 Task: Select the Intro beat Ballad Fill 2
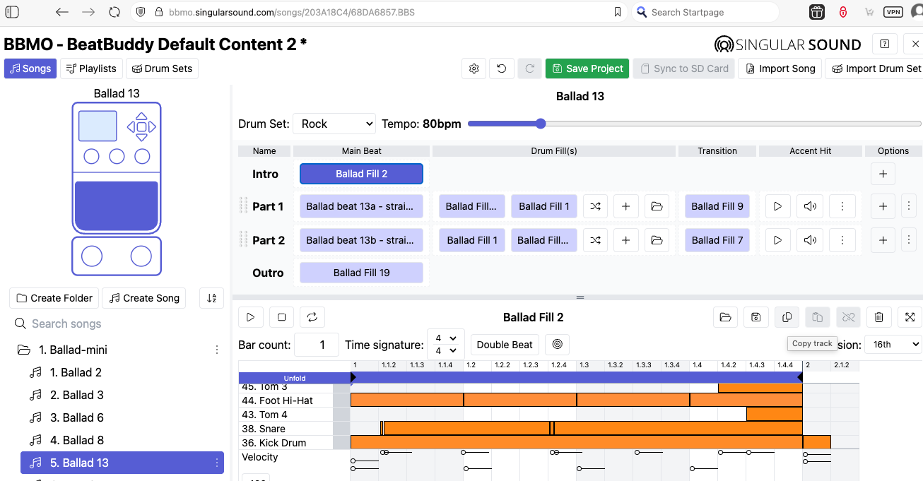click(x=361, y=174)
